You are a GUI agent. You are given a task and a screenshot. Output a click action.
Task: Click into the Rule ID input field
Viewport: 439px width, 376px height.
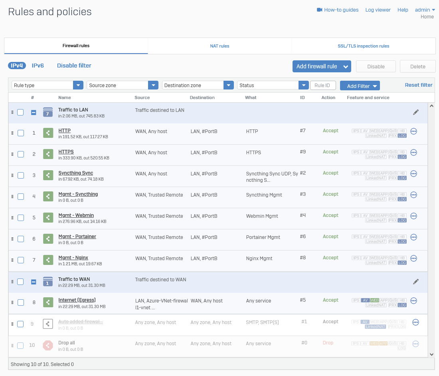(322, 85)
